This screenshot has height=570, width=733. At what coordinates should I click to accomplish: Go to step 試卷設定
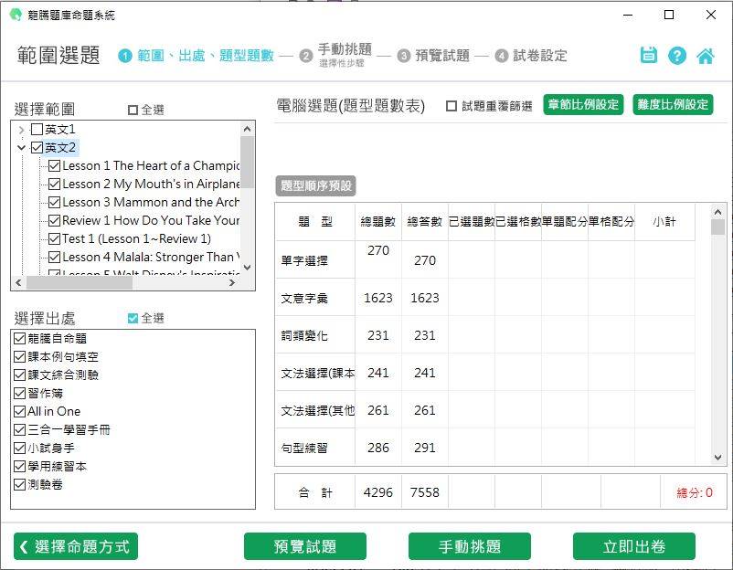pyautogui.click(x=540, y=56)
